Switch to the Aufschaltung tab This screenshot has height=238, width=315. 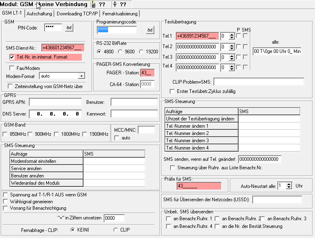[x=39, y=13]
